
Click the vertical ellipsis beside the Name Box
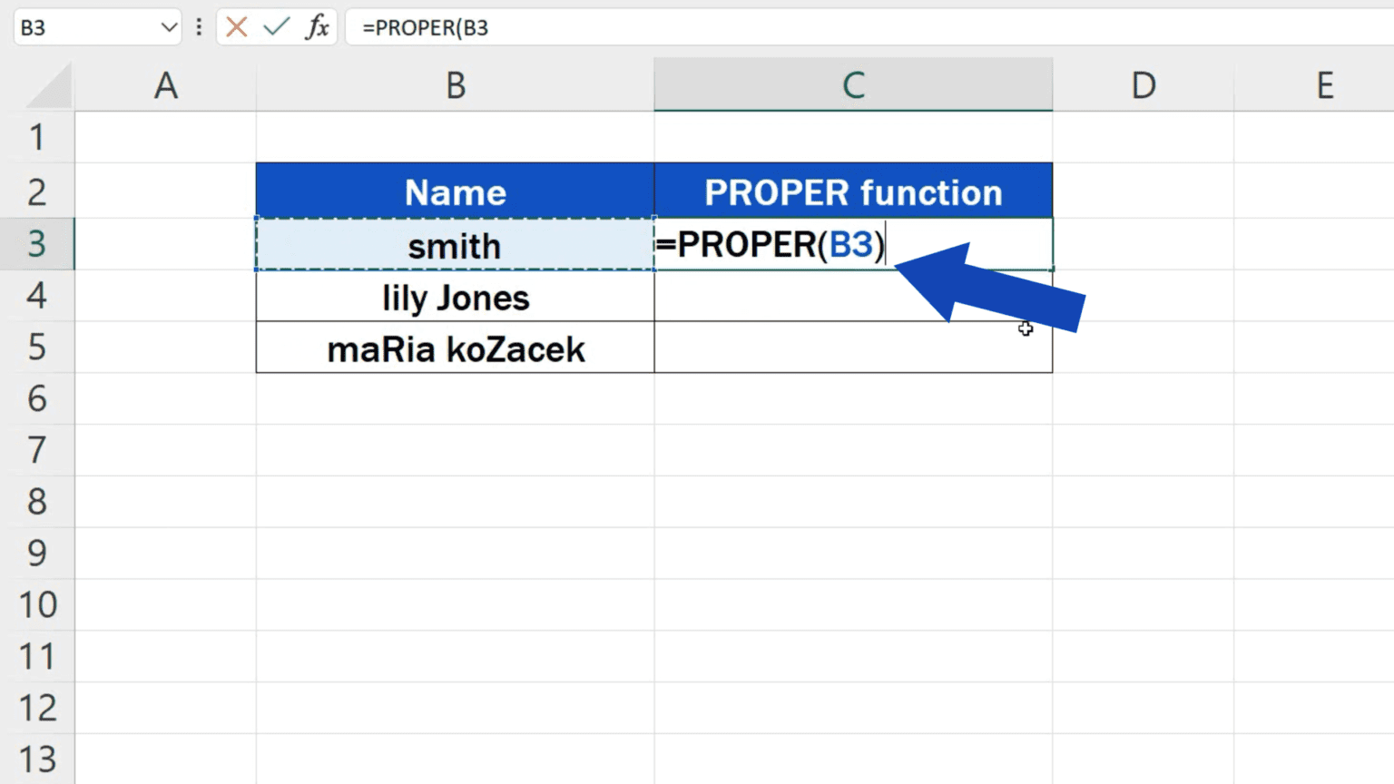tap(199, 27)
